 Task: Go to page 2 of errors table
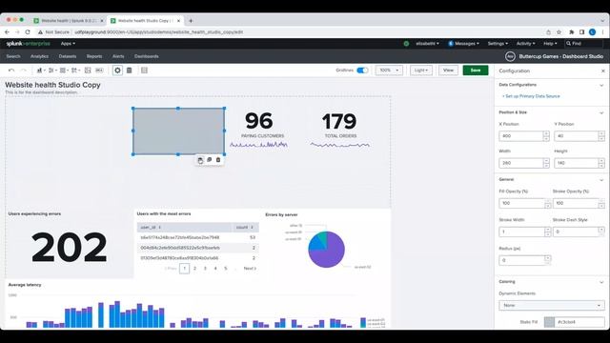pyautogui.click(x=194, y=269)
